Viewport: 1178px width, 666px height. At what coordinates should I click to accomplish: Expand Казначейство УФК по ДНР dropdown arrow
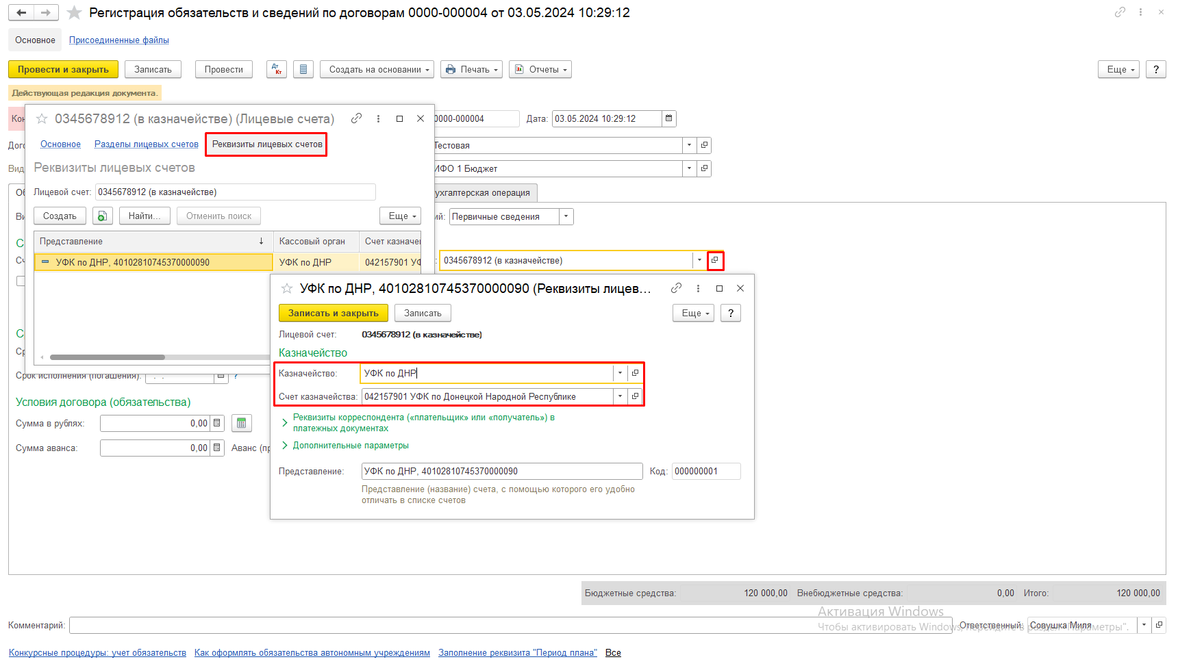coord(620,373)
